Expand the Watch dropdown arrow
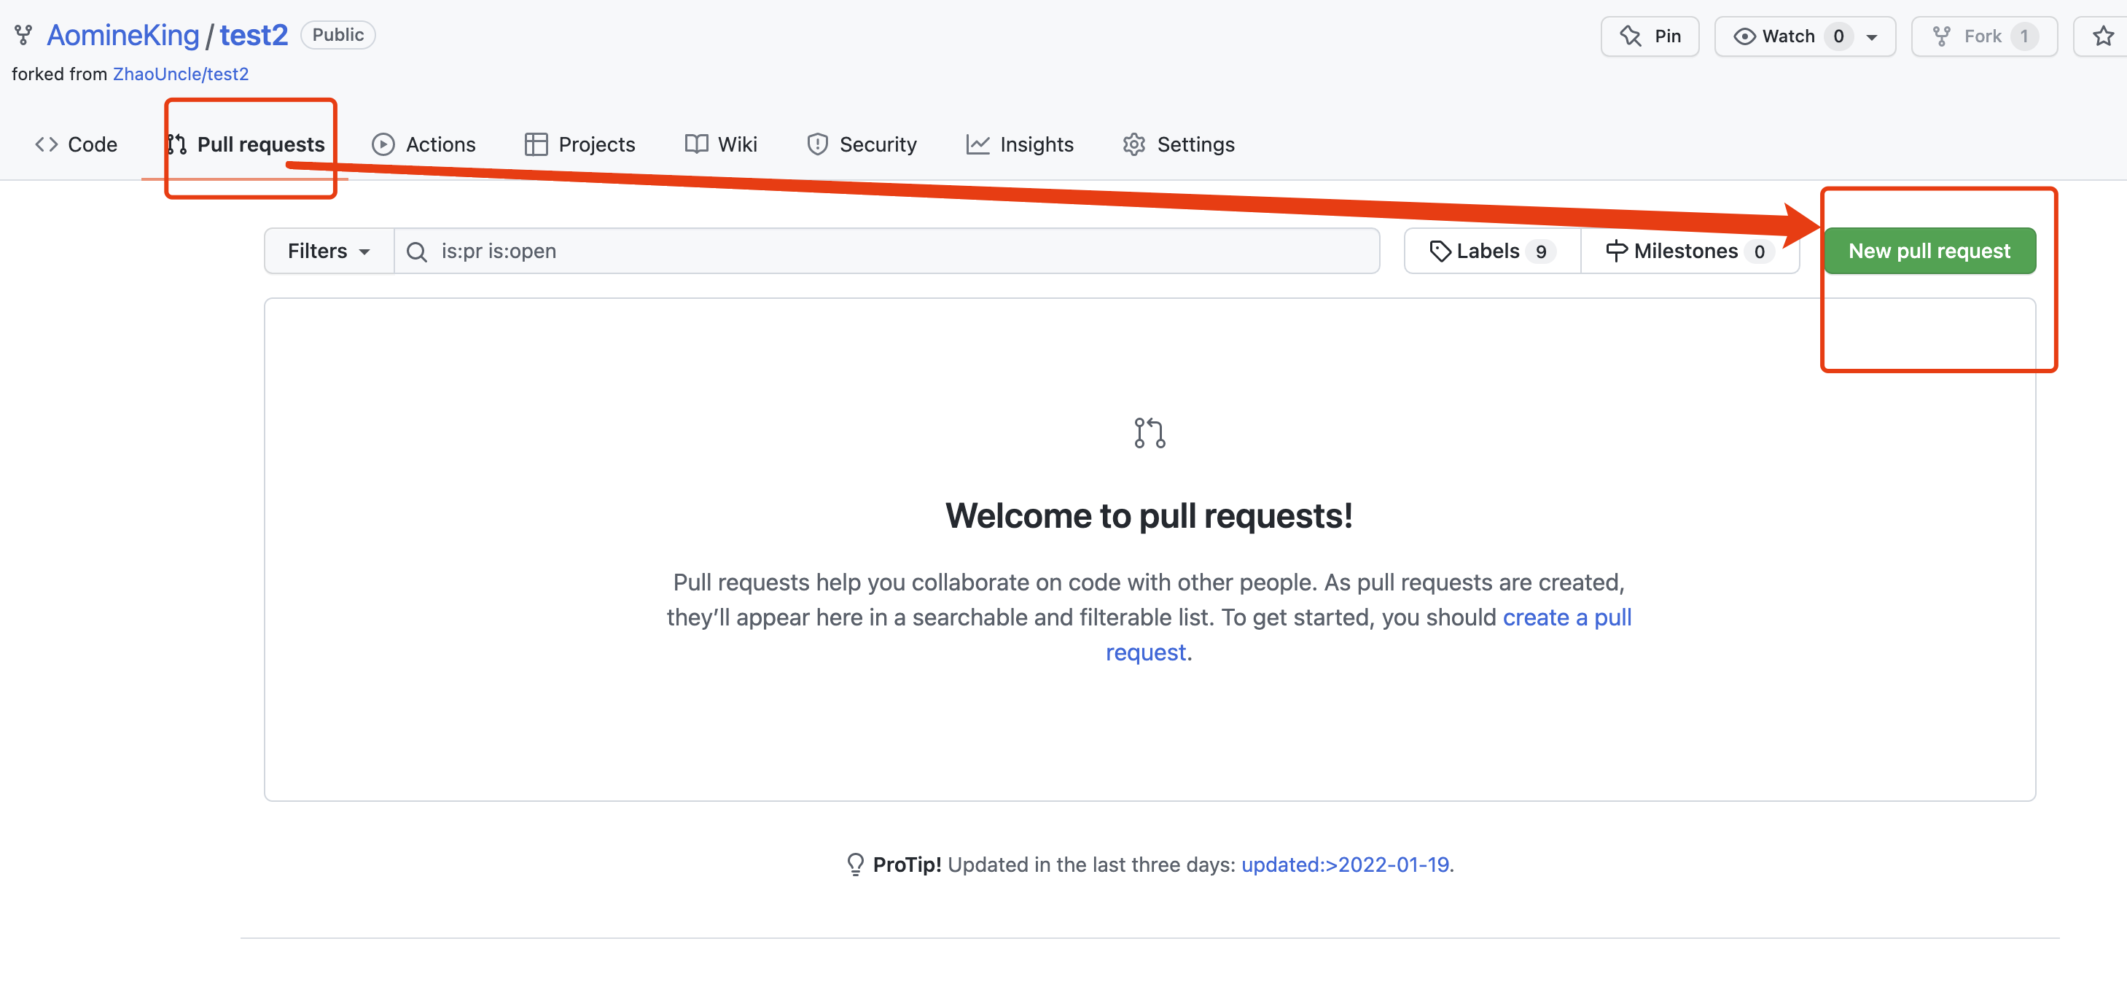The image size is (2127, 987). pyautogui.click(x=1872, y=37)
